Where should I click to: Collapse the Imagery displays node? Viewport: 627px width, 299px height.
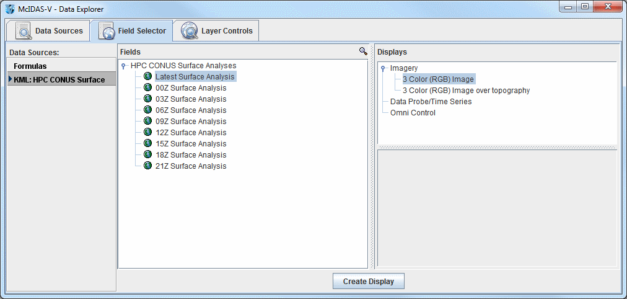click(x=383, y=69)
